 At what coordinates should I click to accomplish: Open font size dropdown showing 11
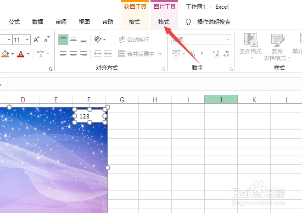27,39
